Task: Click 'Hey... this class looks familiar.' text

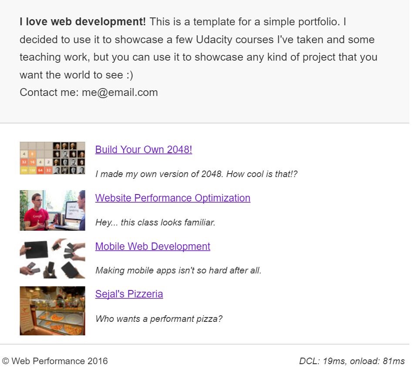Action: pyautogui.click(x=155, y=222)
